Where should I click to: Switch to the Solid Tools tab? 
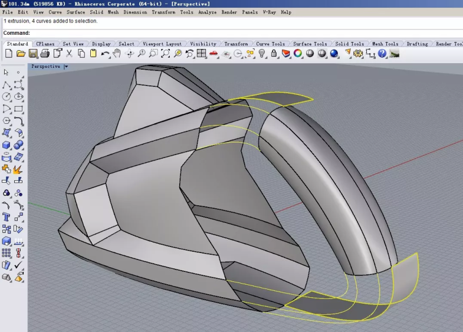point(349,44)
